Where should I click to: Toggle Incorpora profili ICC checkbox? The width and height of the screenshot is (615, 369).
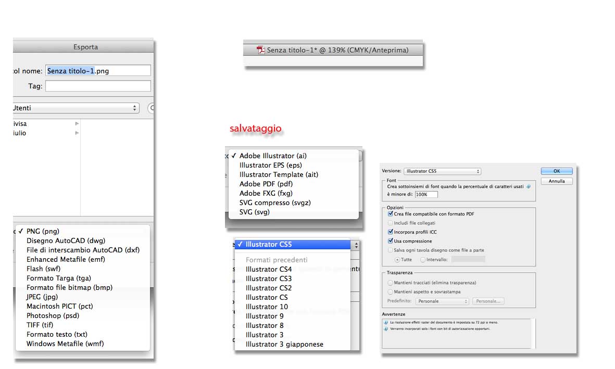(x=390, y=232)
